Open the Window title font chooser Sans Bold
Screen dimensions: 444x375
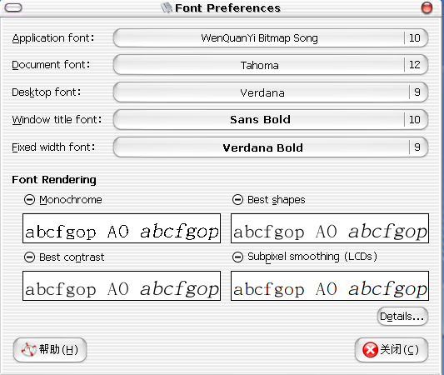click(x=271, y=119)
